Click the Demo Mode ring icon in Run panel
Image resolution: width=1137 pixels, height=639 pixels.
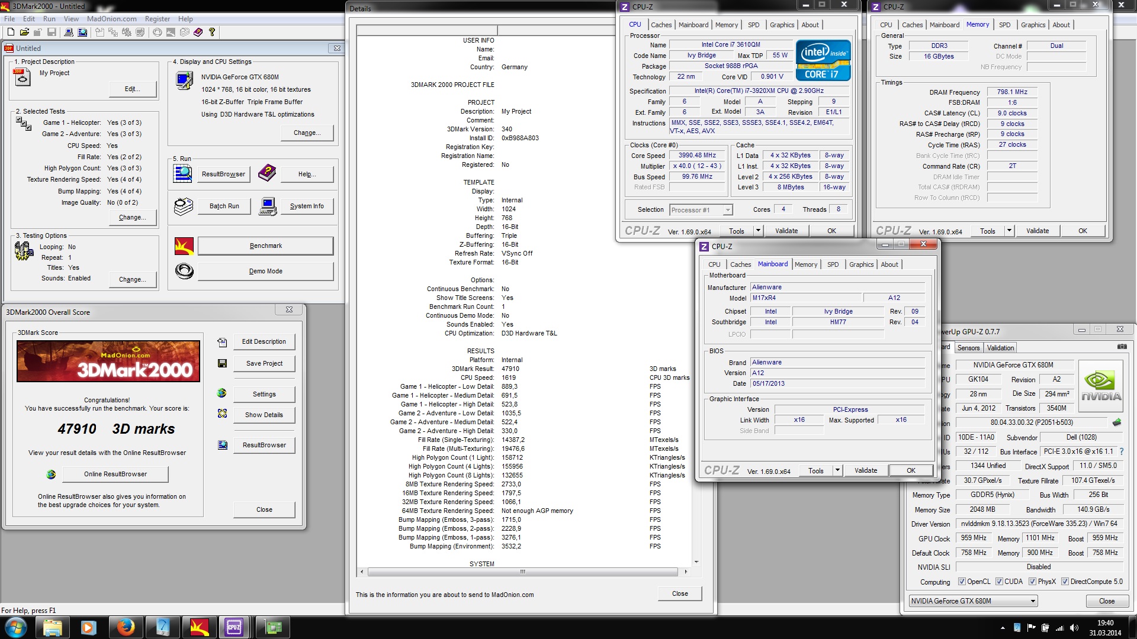(184, 271)
